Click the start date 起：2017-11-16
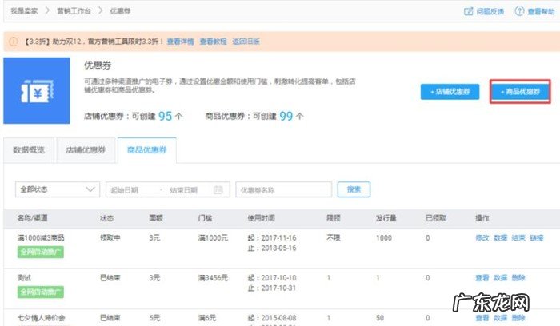 [272, 238]
